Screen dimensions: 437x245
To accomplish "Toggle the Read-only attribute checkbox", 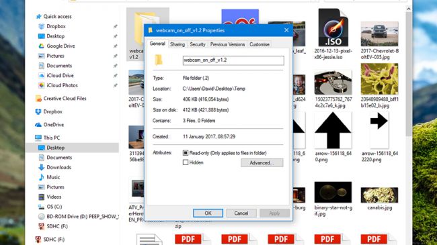I will [186, 153].
